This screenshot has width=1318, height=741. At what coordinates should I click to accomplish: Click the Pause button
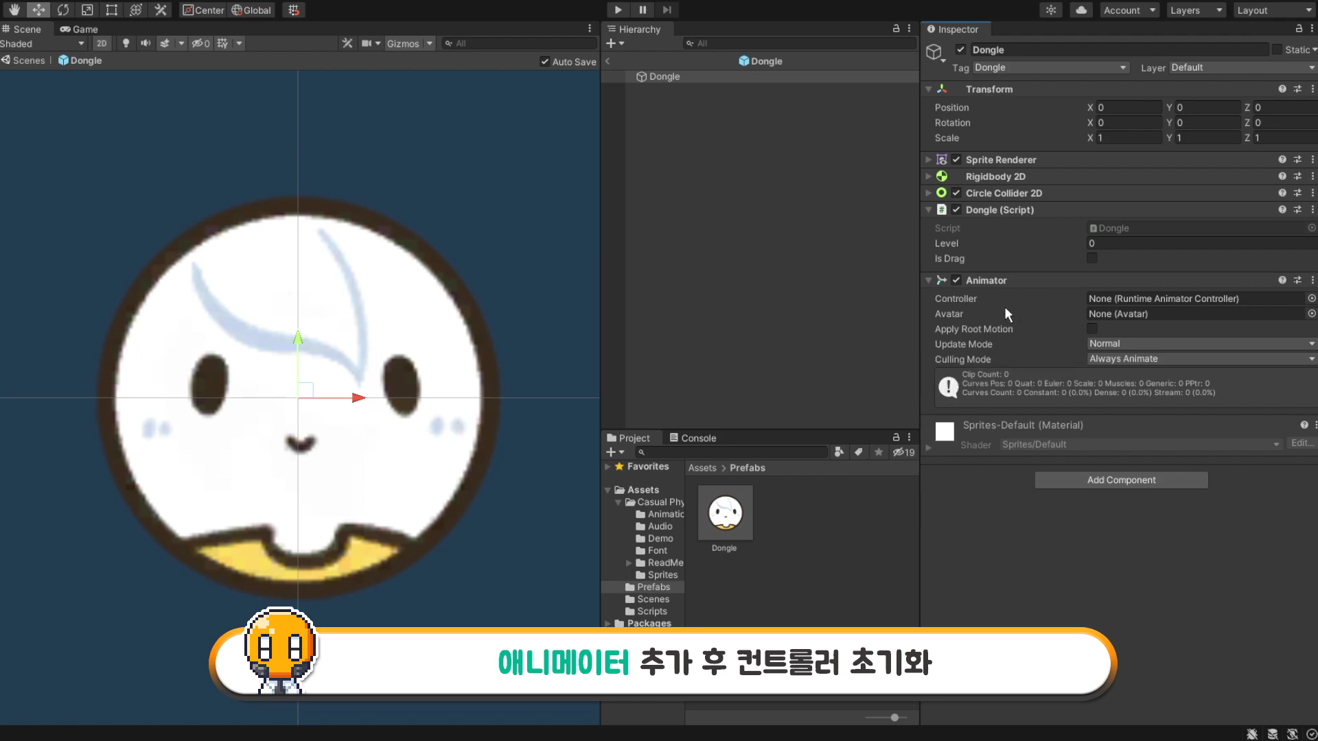coord(643,10)
